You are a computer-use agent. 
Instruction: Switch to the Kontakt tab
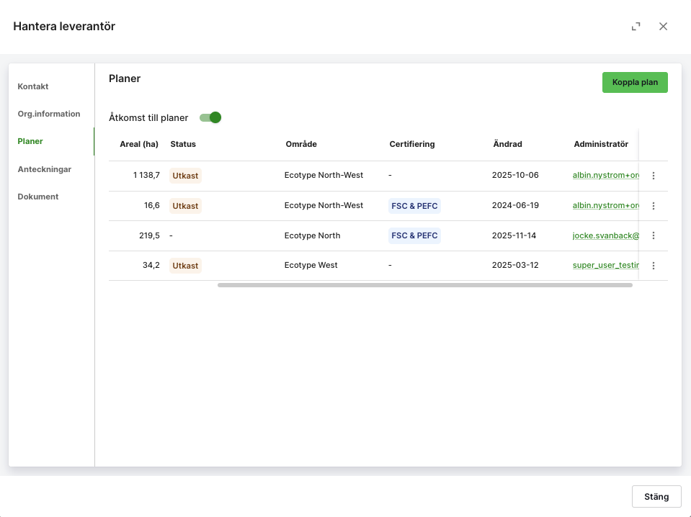pyautogui.click(x=33, y=86)
